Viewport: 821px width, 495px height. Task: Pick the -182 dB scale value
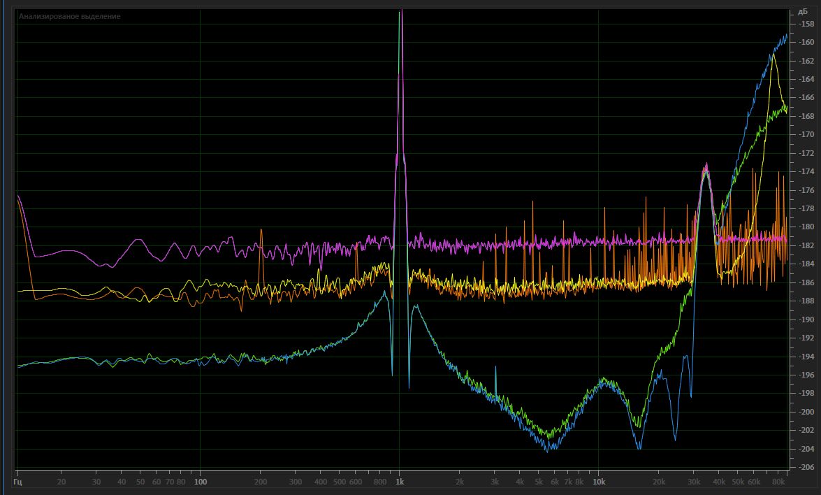tap(806, 245)
